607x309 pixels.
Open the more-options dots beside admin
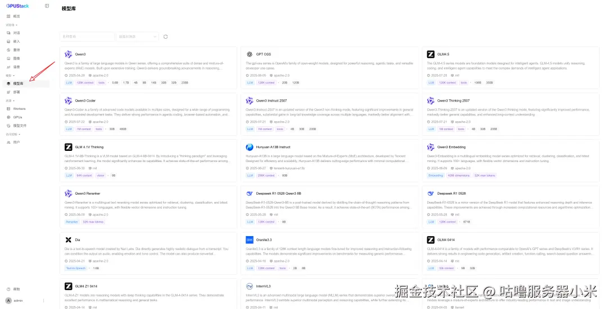pos(43,301)
